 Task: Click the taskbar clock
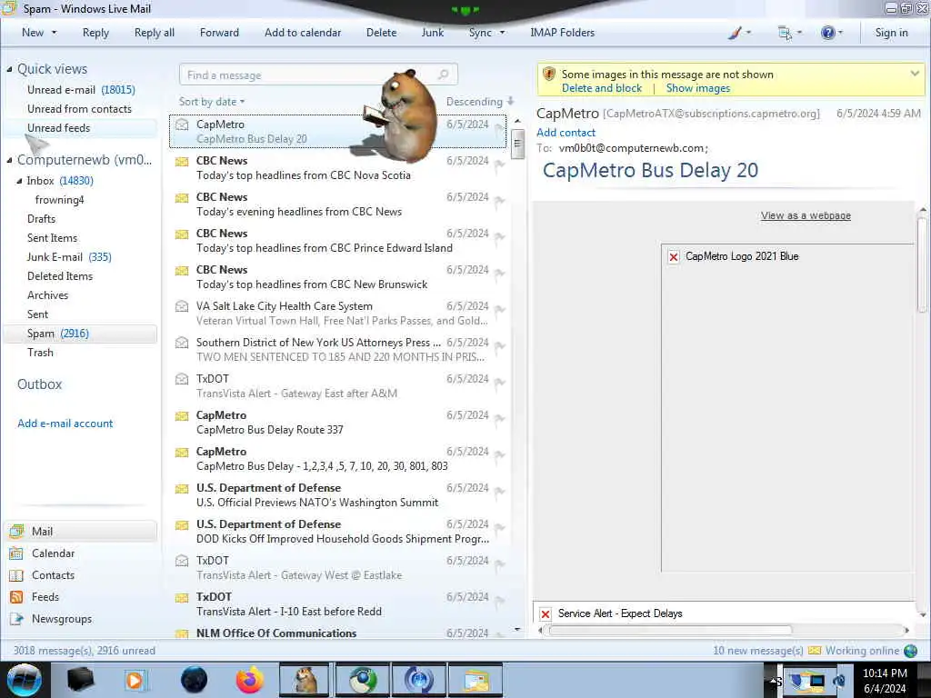coord(885,680)
